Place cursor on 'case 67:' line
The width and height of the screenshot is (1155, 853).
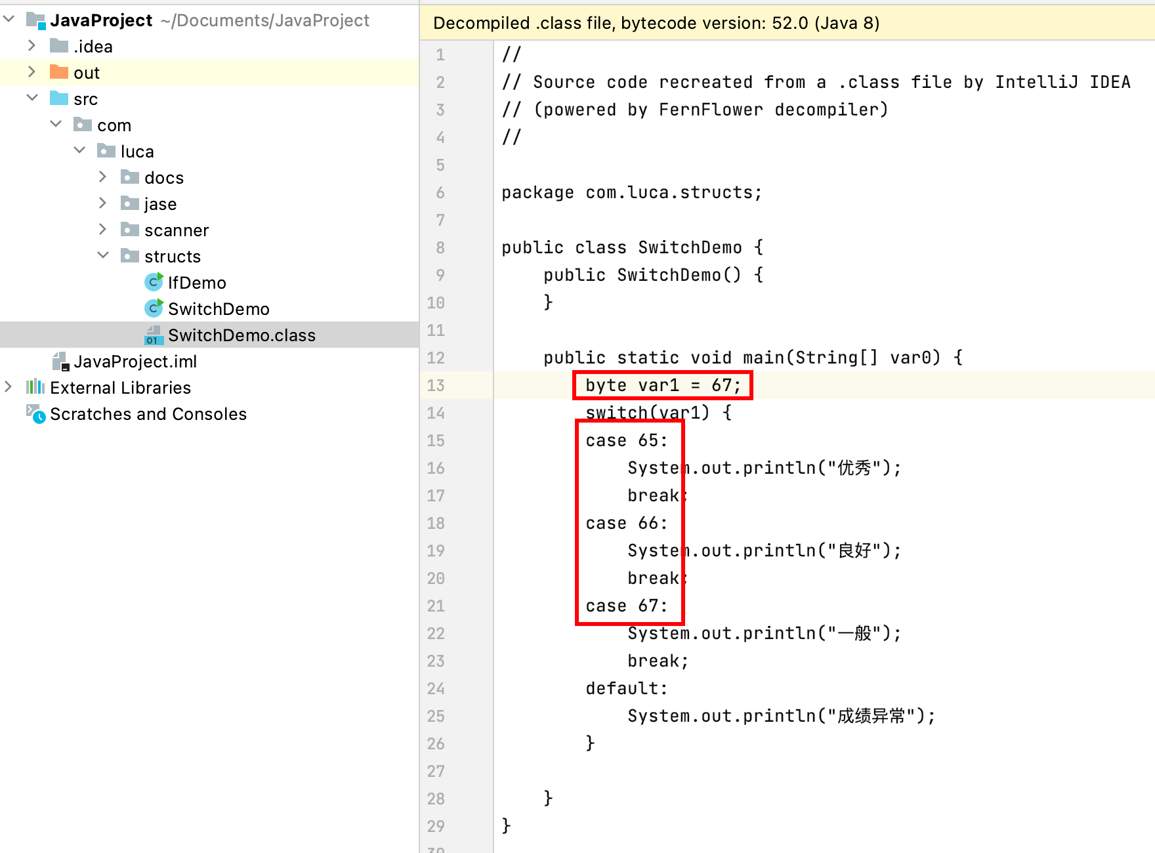627,606
